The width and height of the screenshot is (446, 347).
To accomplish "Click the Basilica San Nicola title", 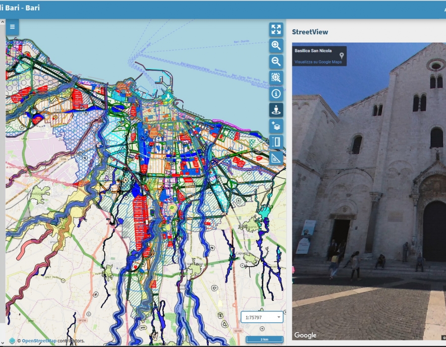I will pyautogui.click(x=313, y=51).
